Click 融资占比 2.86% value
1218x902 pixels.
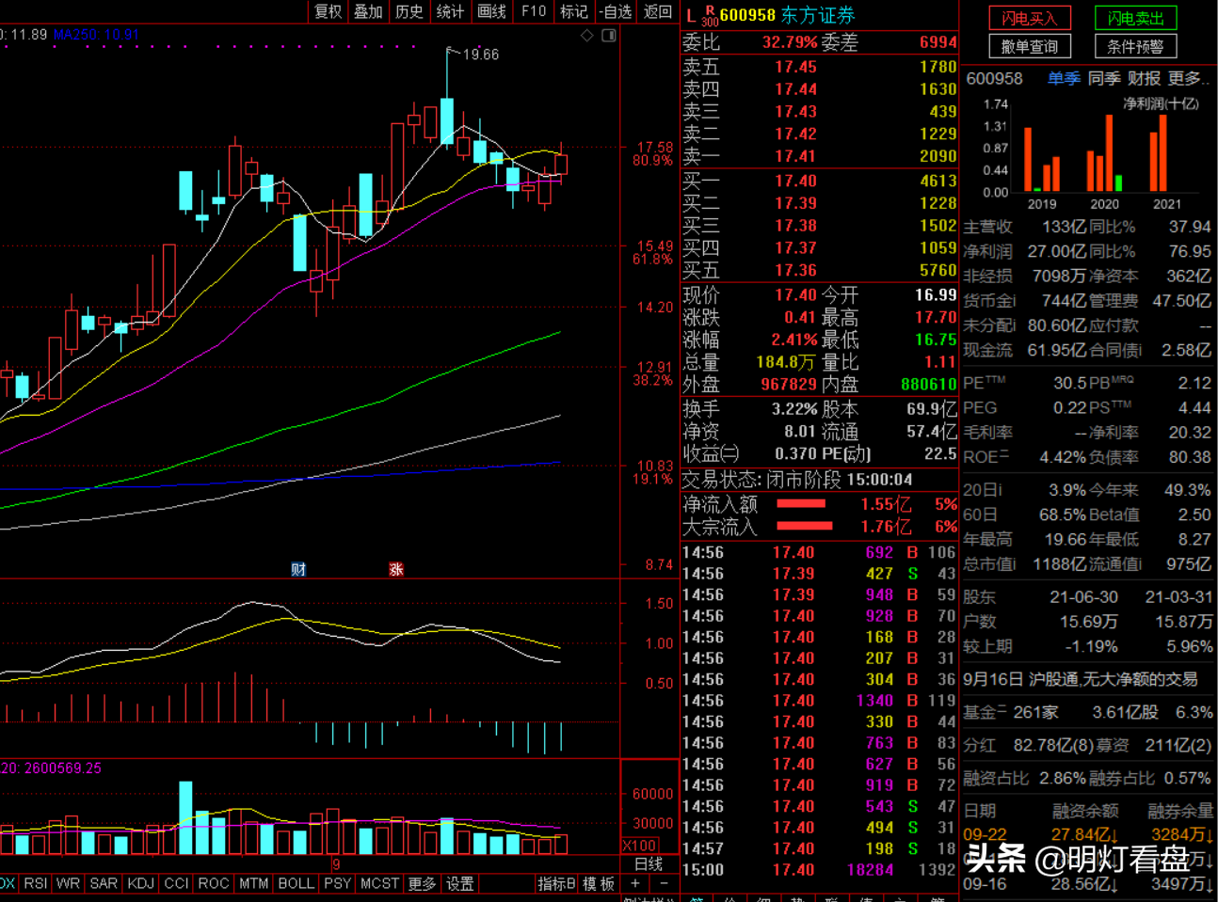coord(1063,778)
